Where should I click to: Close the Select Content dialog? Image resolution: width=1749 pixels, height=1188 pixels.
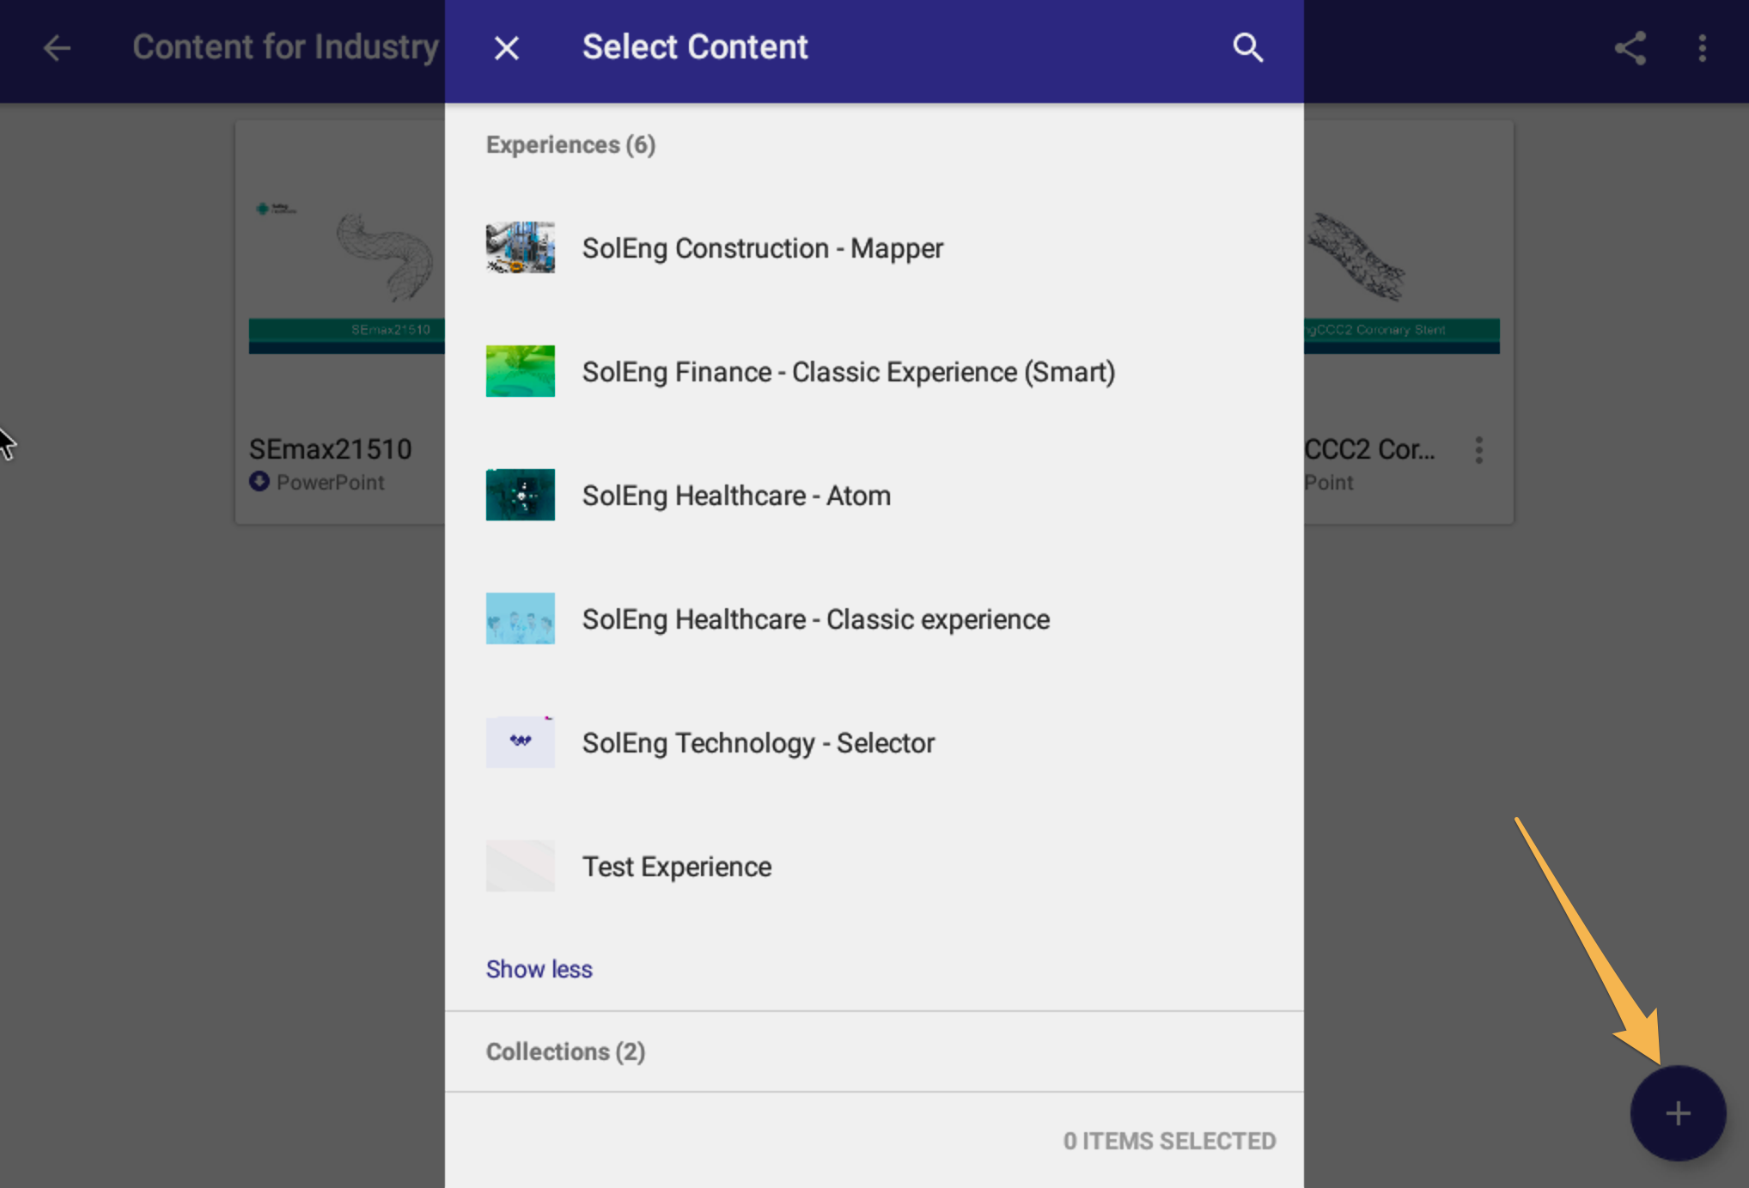(507, 48)
